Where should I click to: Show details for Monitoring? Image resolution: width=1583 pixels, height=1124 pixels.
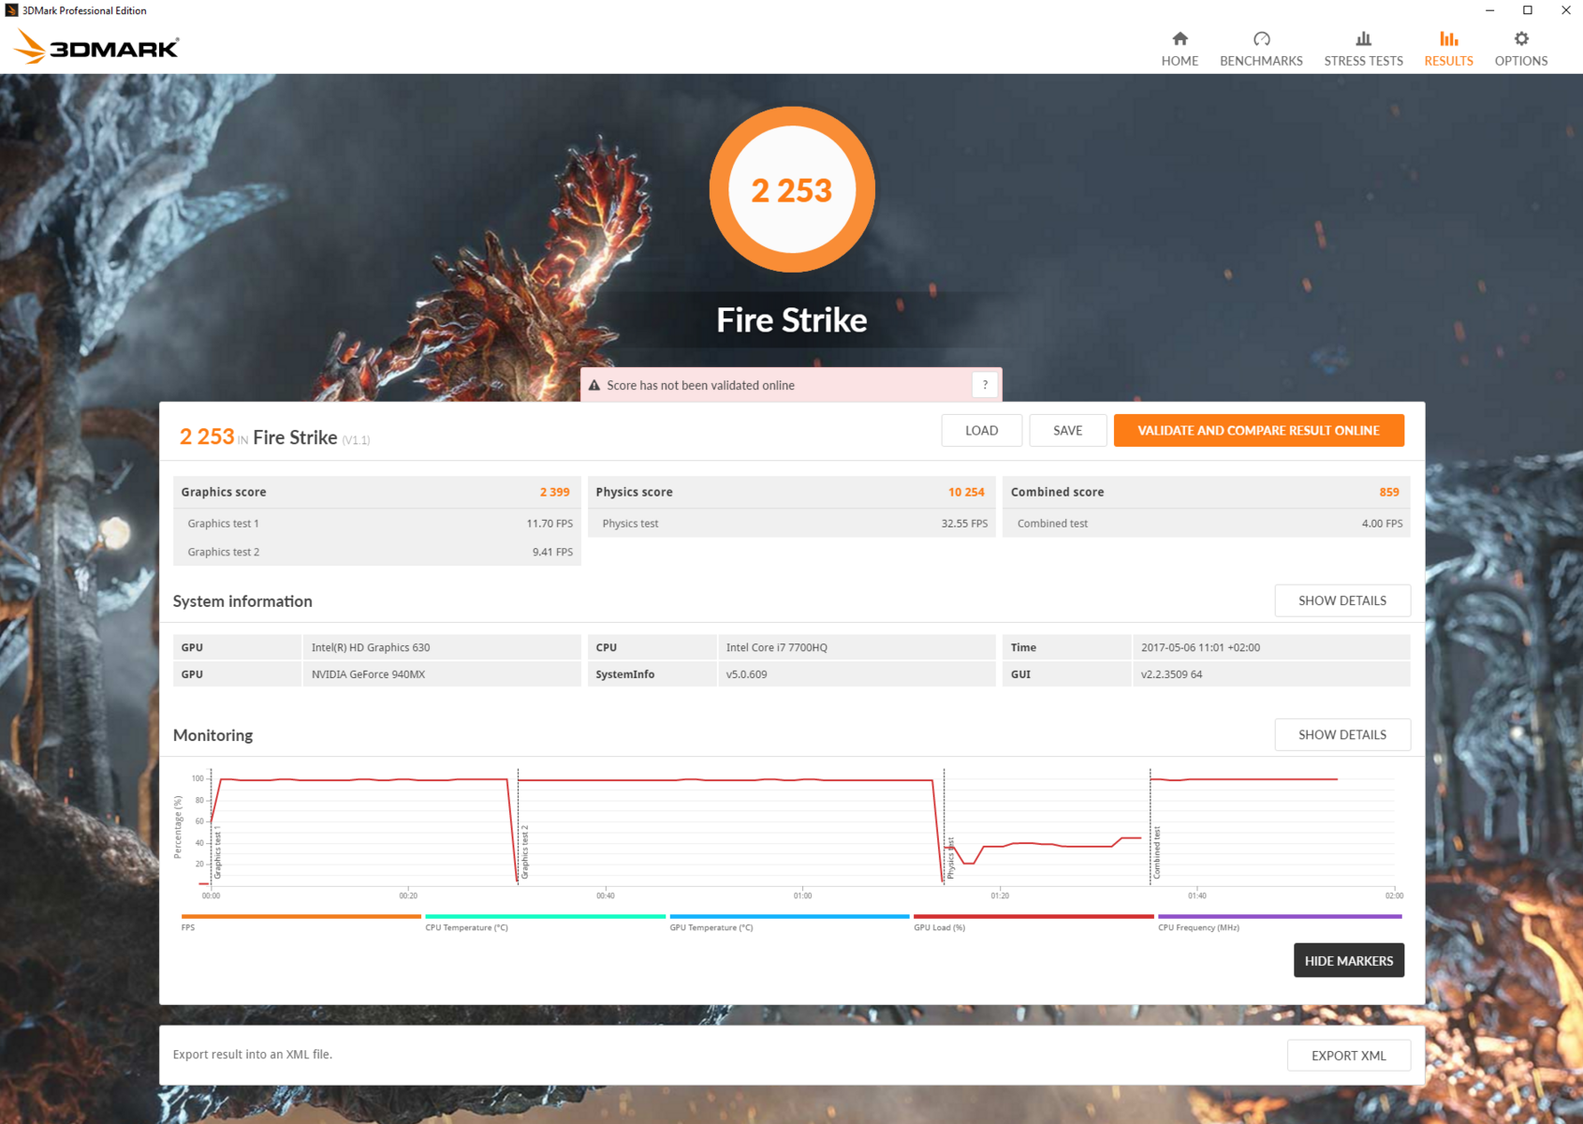pyautogui.click(x=1341, y=734)
